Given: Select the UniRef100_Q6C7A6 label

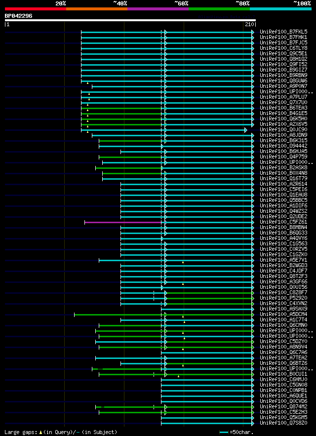Looking at the screenshot, I should point(283,352).
